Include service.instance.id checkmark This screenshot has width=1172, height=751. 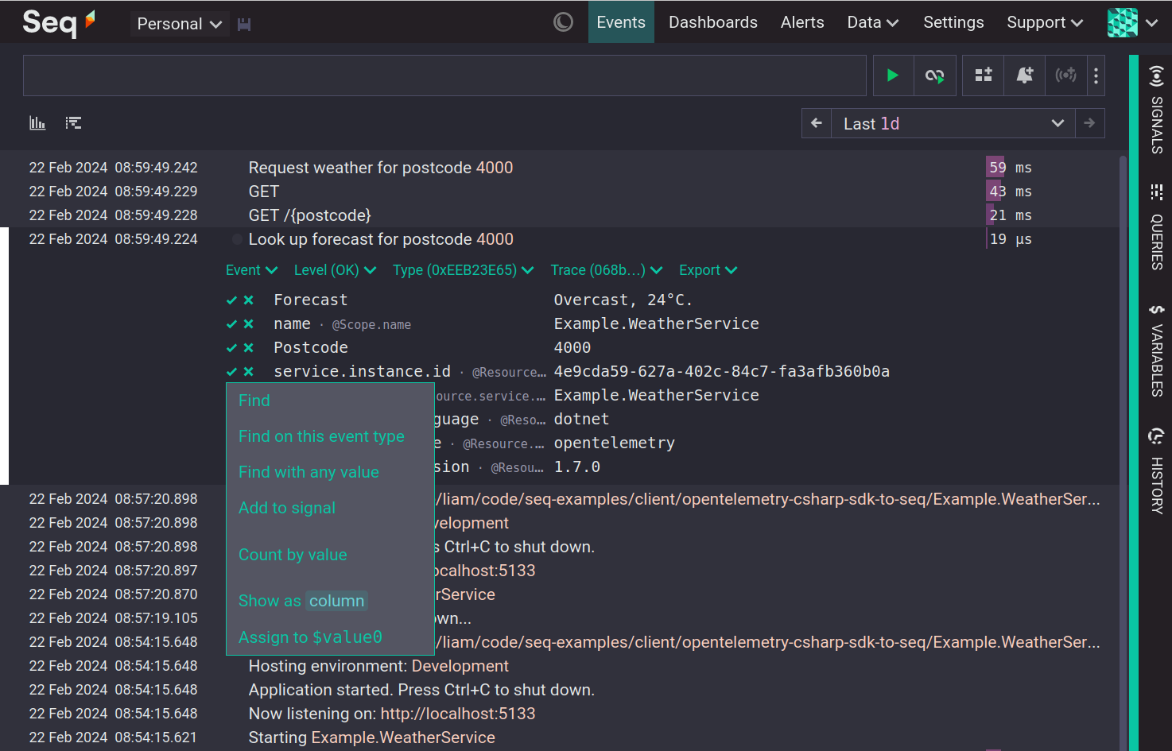coord(231,372)
